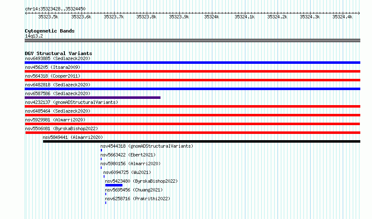Click the chr14:35323428..35324450 coordinates label
This screenshot has height=219, width=372.
[55, 9]
